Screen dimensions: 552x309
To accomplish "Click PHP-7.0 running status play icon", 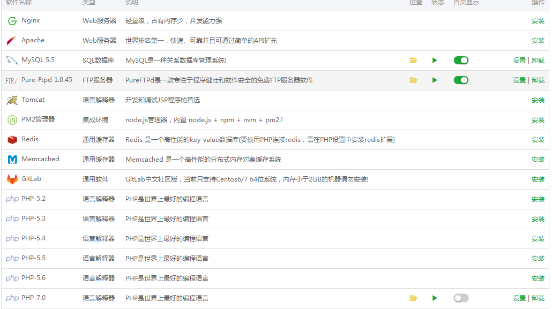I will click(x=435, y=298).
